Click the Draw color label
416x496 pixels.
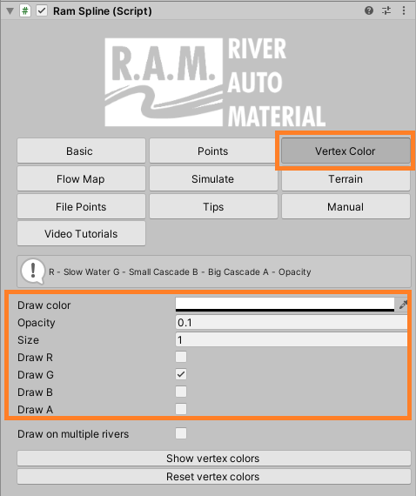coord(44,305)
